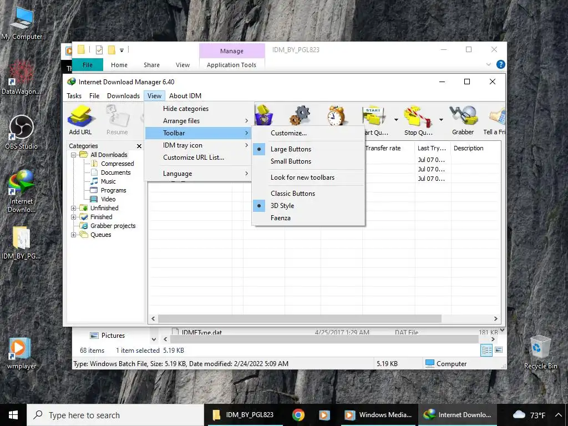
Task: Collapse the All Downloads tree node
Action: [x=74, y=155]
